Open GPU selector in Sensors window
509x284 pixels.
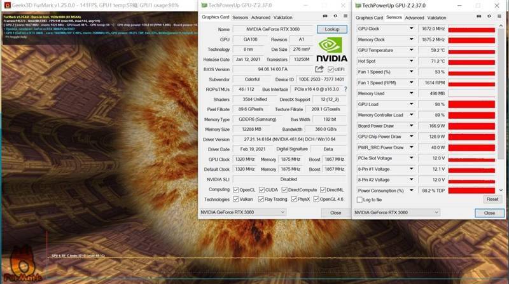coord(396,212)
